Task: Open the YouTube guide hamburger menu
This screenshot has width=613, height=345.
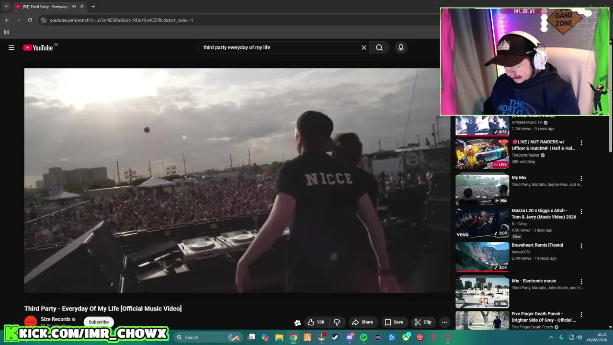Action: [x=11, y=47]
